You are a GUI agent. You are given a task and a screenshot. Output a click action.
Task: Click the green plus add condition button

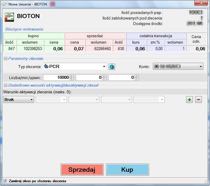(x=189, y=100)
